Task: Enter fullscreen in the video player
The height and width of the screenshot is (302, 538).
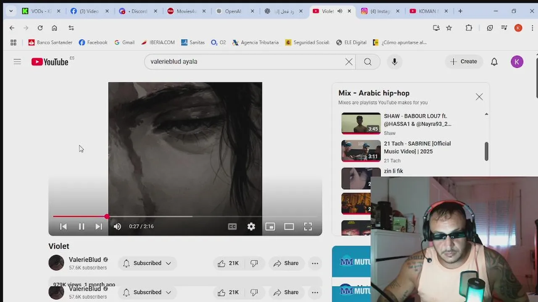Action: (x=308, y=226)
